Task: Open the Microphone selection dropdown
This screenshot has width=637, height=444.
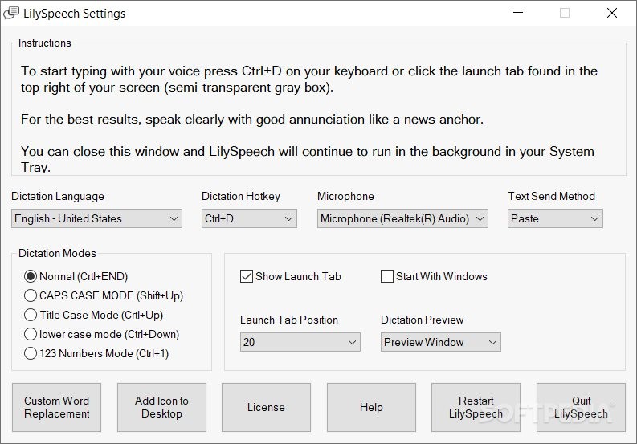Action: [402, 218]
